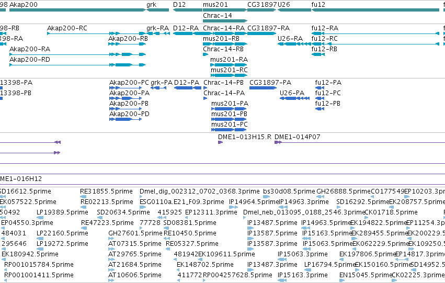The height and width of the screenshot is (283, 445).
Task: Click the CG31897-PA protein feature
Action: 263,88
